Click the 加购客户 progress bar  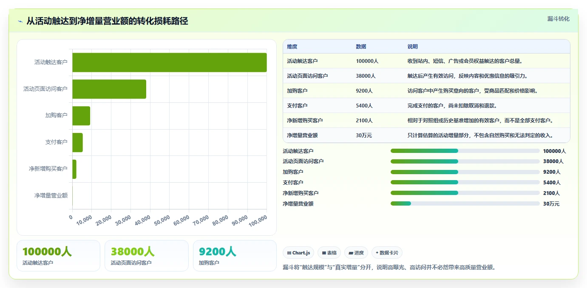tap(465, 172)
